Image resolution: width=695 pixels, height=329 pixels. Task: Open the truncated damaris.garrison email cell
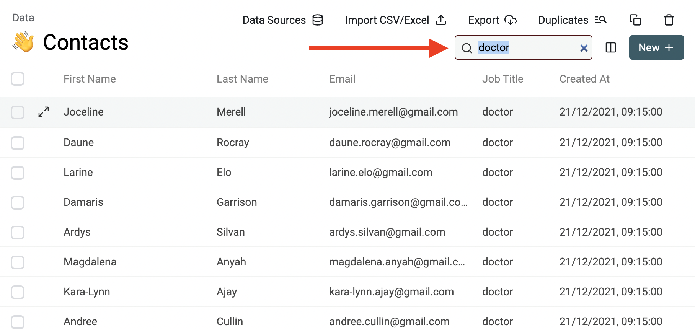[398, 202]
